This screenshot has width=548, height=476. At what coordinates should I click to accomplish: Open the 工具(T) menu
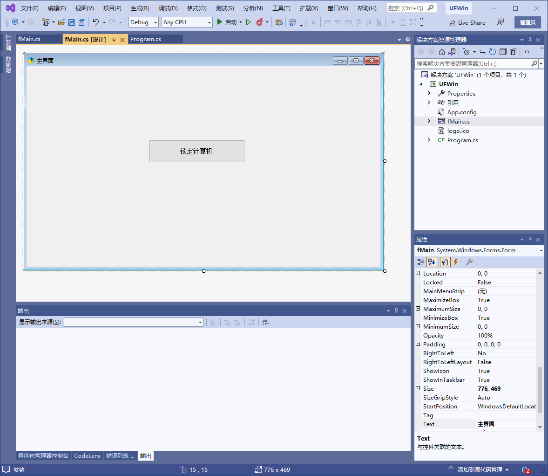(x=281, y=8)
